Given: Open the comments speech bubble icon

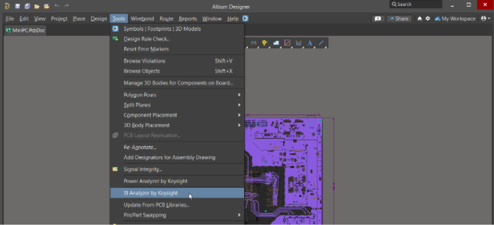Looking at the screenshot, I should pyautogui.click(x=378, y=19).
